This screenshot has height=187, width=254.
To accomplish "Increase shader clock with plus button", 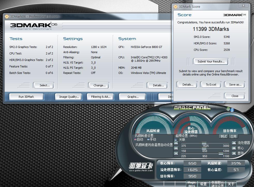I will [x=234, y=143].
